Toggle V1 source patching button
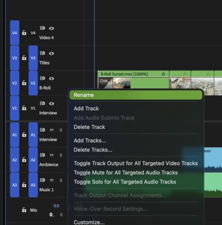The image size is (222, 225). point(15,108)
